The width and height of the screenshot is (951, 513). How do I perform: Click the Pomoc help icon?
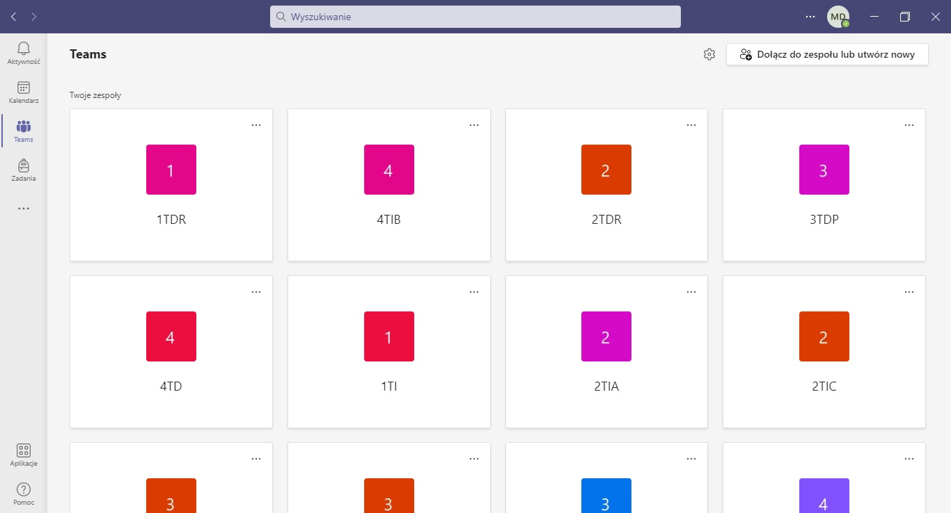(24, 494)
